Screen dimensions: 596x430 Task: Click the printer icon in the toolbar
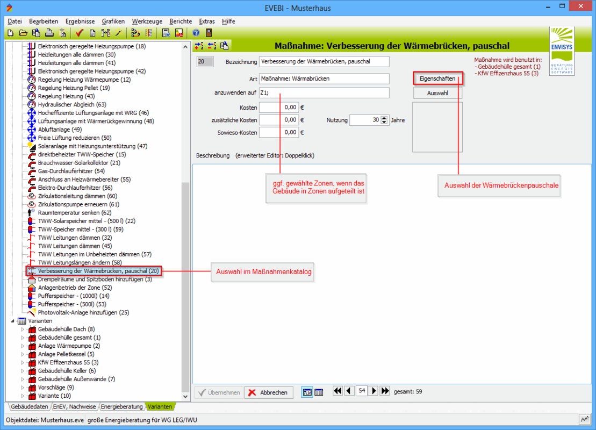(49, 33)
